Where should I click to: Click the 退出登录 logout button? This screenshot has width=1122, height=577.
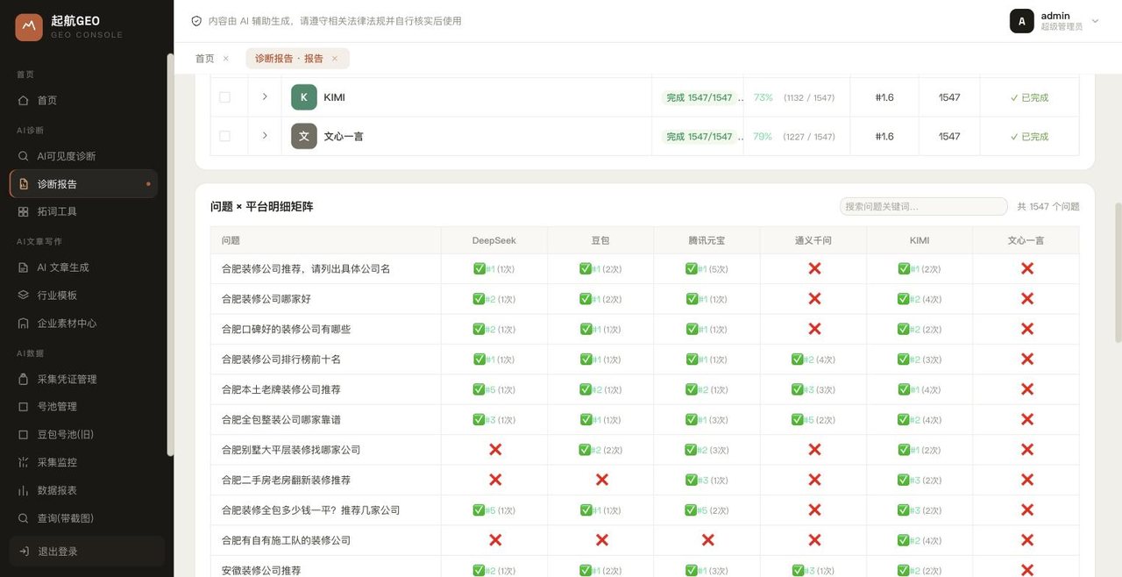coord(87,552)
